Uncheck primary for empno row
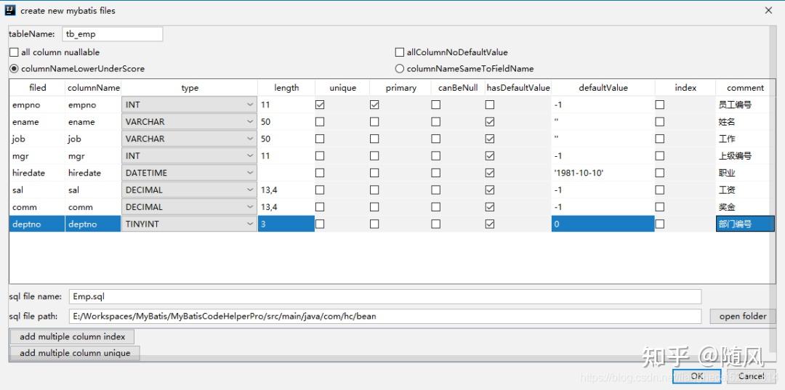 pyautogui.click(x=374, y=105)
